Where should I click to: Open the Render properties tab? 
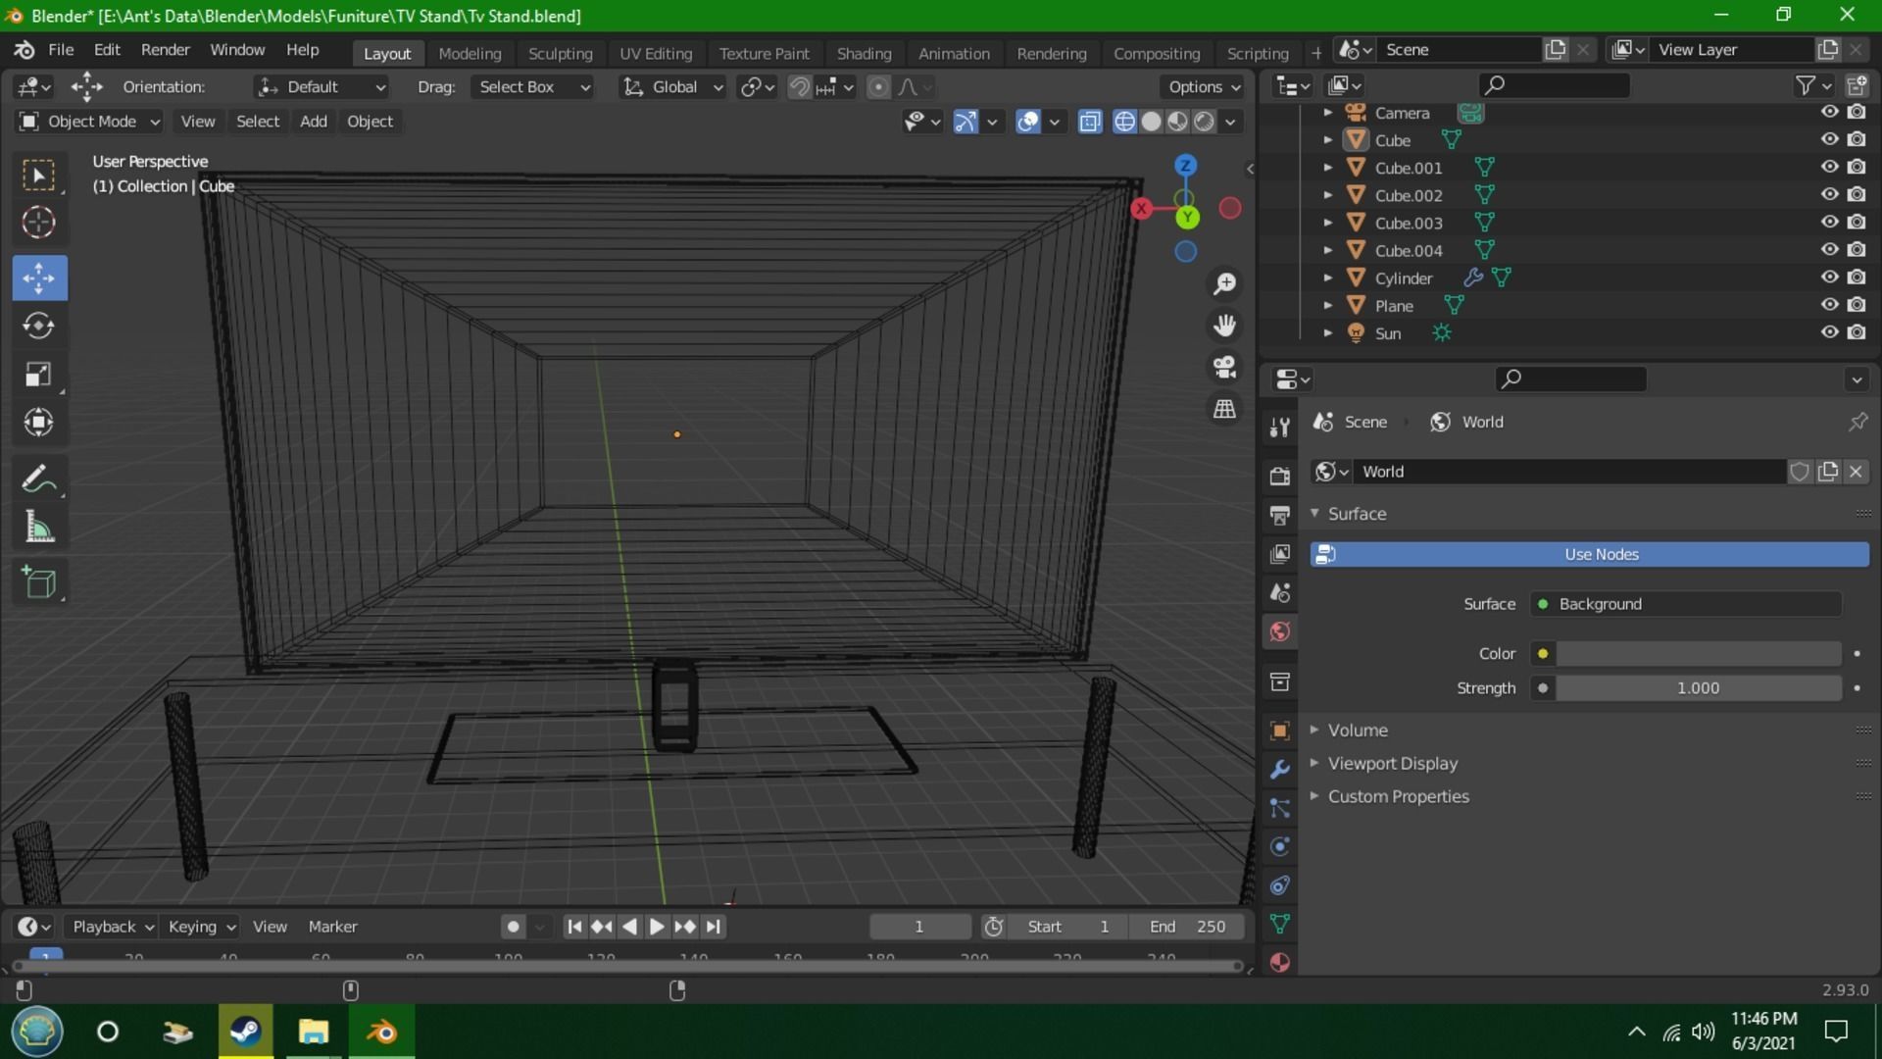pos(1279,476)
